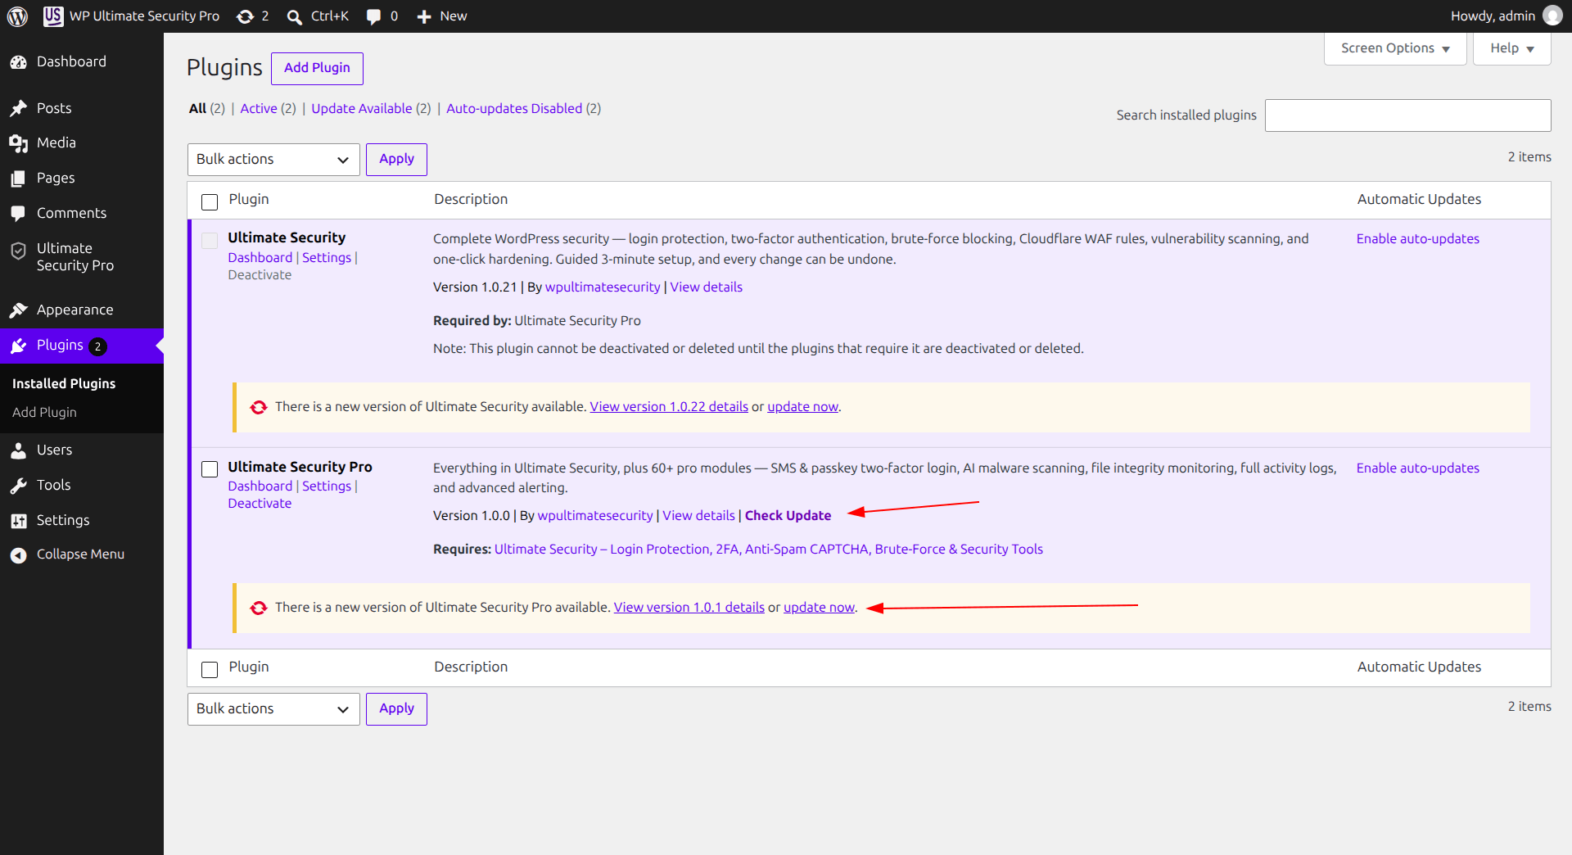Check the Ultimate Security Pro plugin checkbox
The image size is (1572, 855).
(x=210, y=468)
